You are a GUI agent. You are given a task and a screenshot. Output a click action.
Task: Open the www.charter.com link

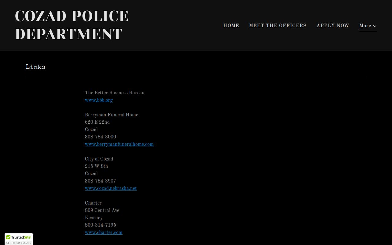coord(104,232)
